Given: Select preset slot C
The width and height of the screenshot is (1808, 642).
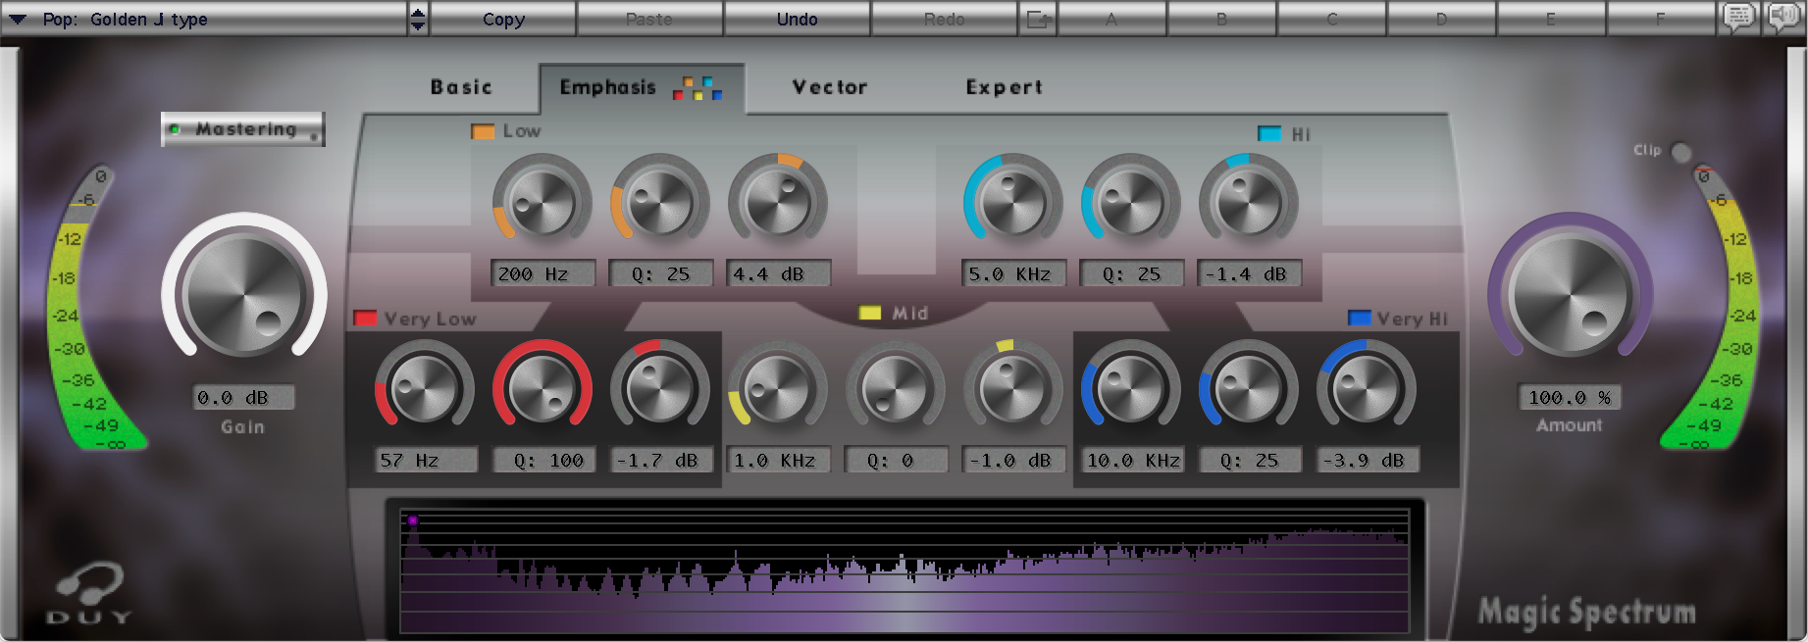Looking at the screenshot, I should pyautogui.click(x=1332, y=19).
